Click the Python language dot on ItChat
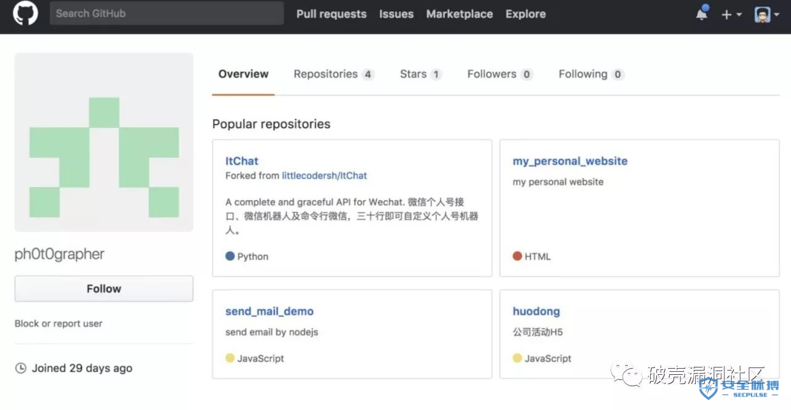 tap(230, 256)
